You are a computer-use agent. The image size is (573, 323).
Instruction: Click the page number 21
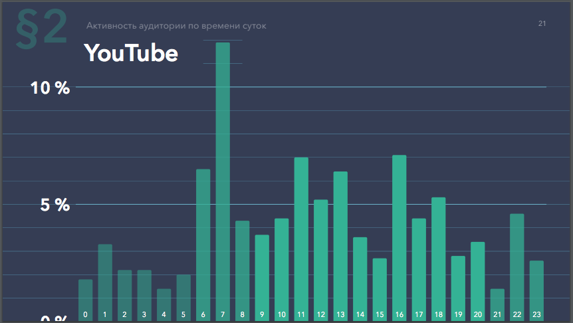(x=542, y=23)
